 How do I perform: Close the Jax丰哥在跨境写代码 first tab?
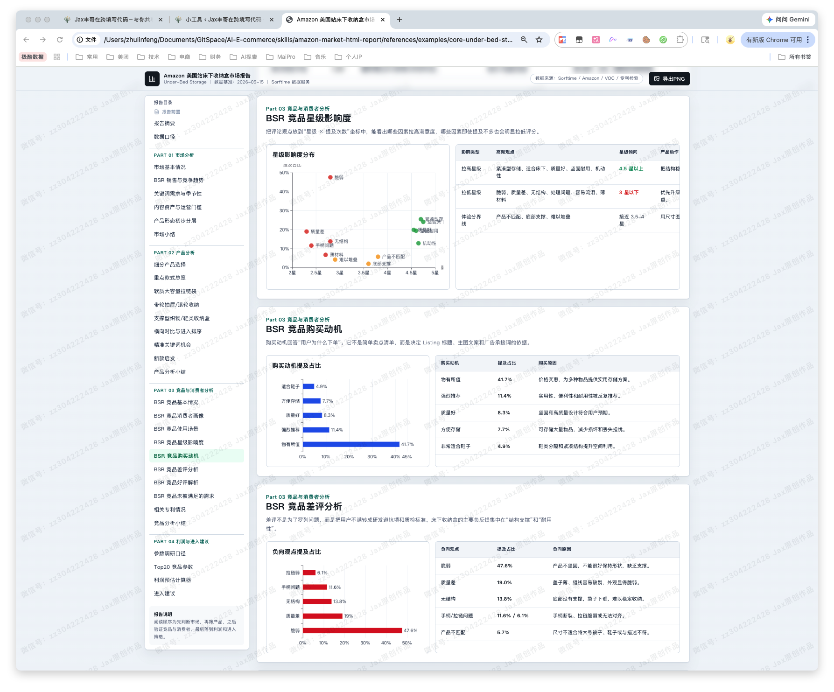pos(161,20)
